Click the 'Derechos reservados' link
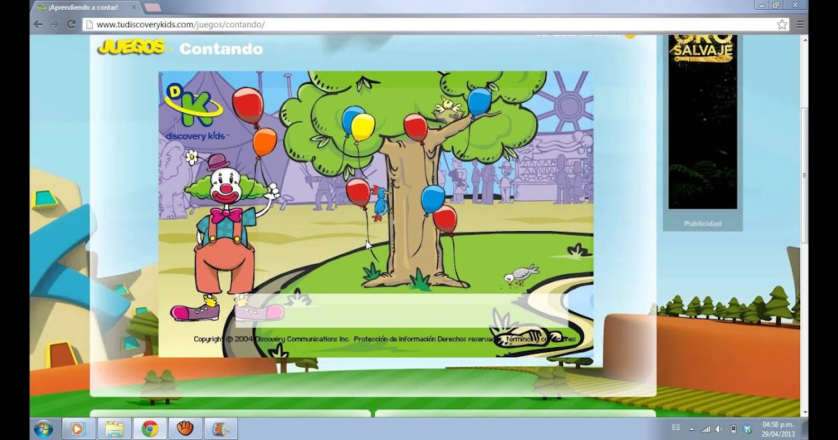 tap(470, 339)
